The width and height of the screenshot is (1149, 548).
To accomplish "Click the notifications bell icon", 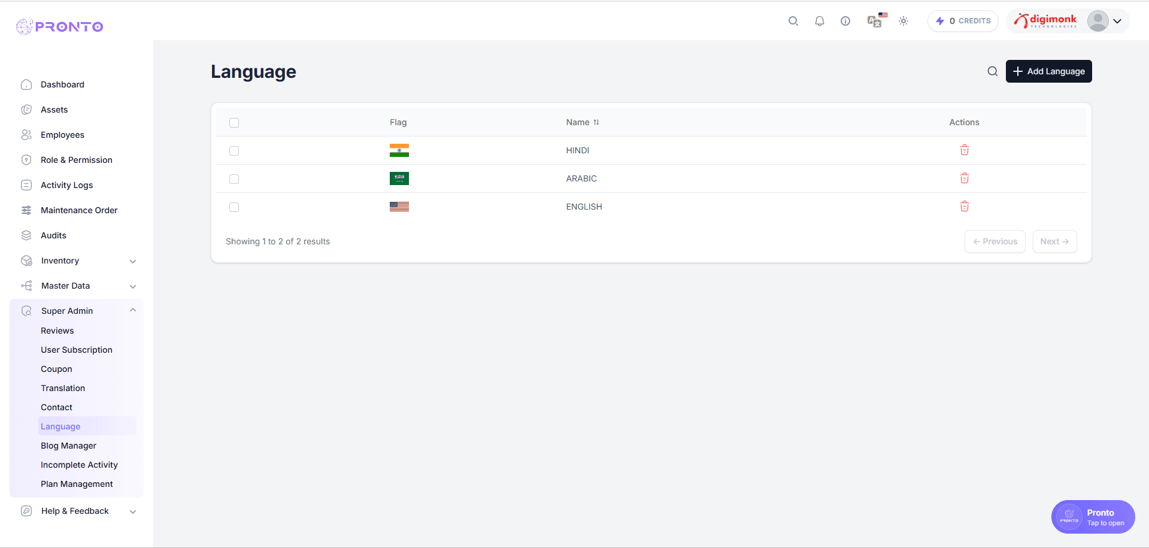I will click(x=819, y=20).
